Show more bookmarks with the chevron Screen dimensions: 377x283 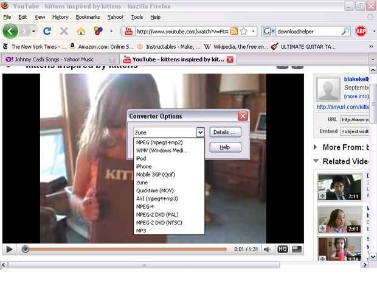(372, 46)
